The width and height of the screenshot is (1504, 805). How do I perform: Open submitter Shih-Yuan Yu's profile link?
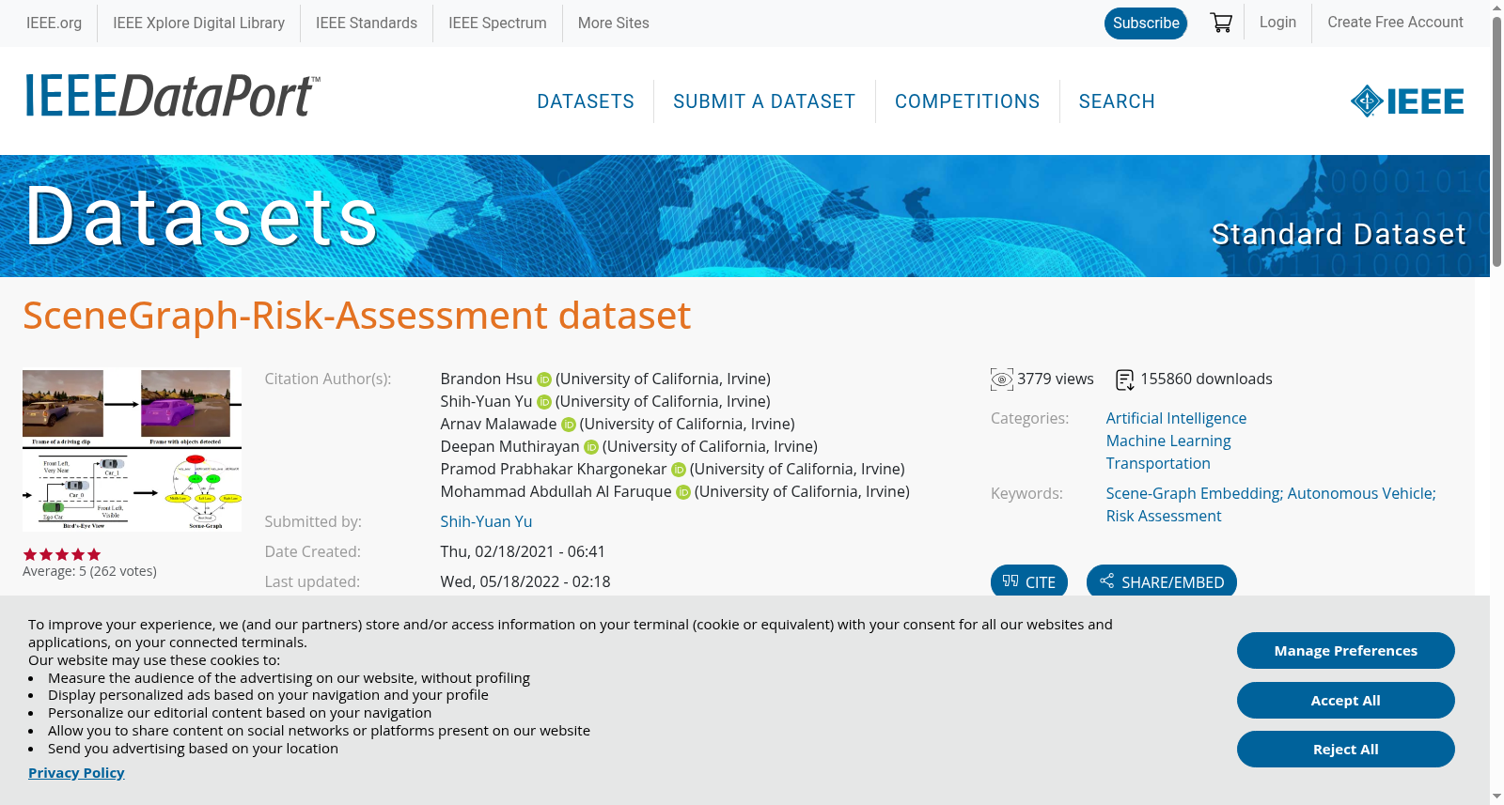click(486, 521)
